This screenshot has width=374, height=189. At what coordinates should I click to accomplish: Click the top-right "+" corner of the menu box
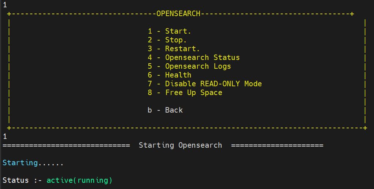click(352, 14)
